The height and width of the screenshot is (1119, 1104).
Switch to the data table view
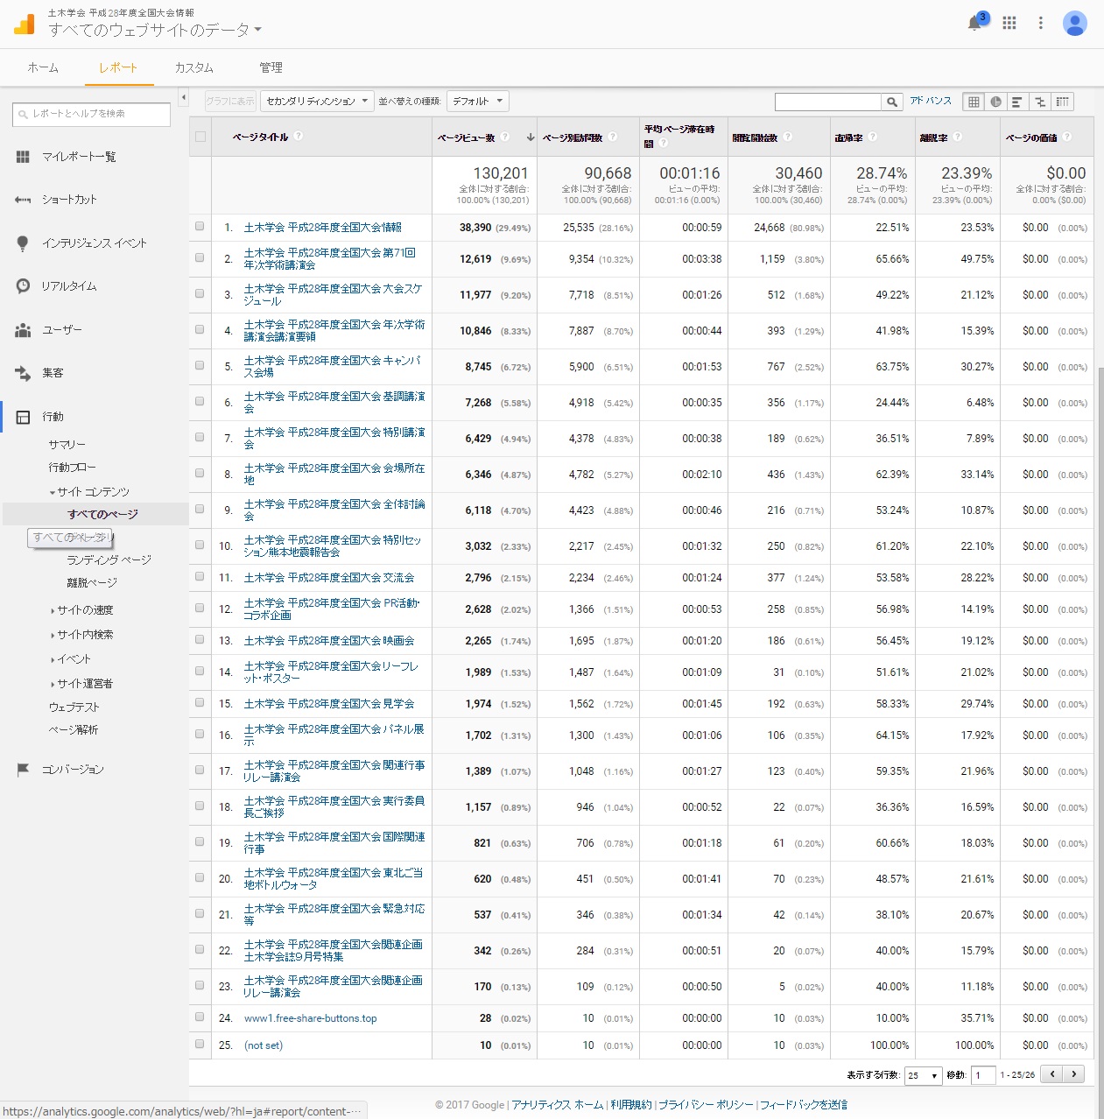[x=974, y=102]
